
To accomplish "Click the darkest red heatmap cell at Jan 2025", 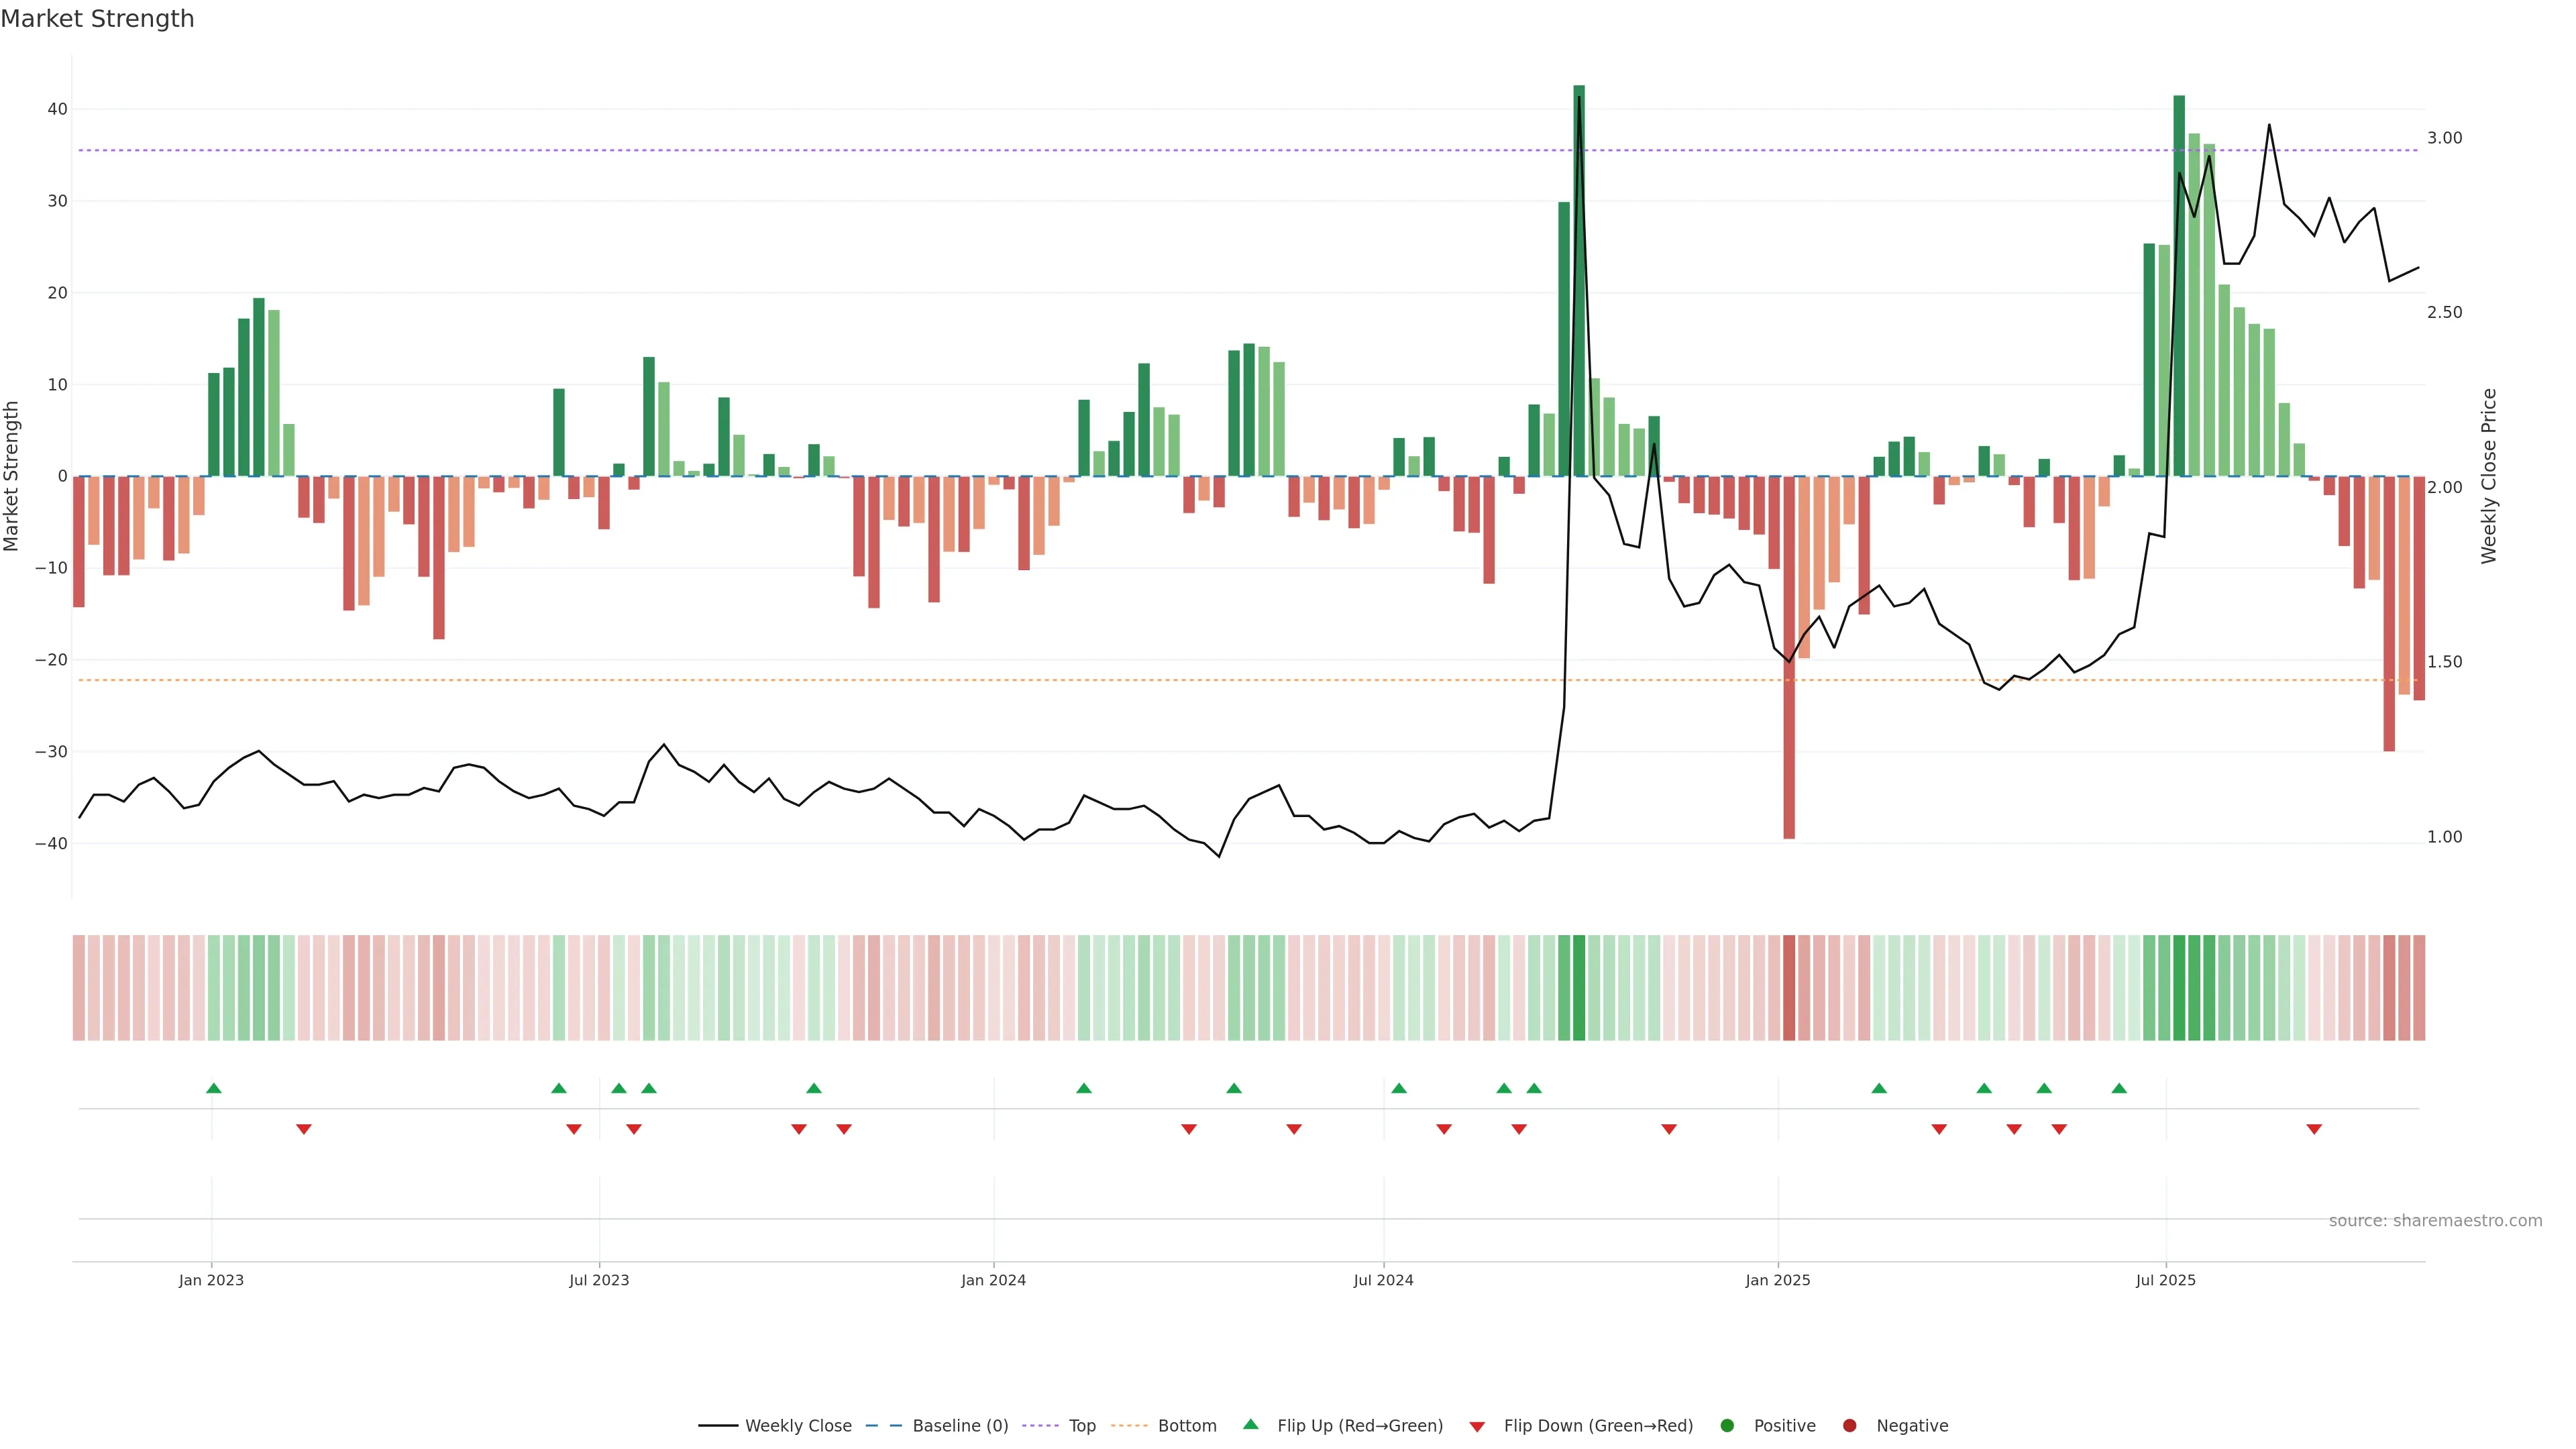I will point(1789,988).
